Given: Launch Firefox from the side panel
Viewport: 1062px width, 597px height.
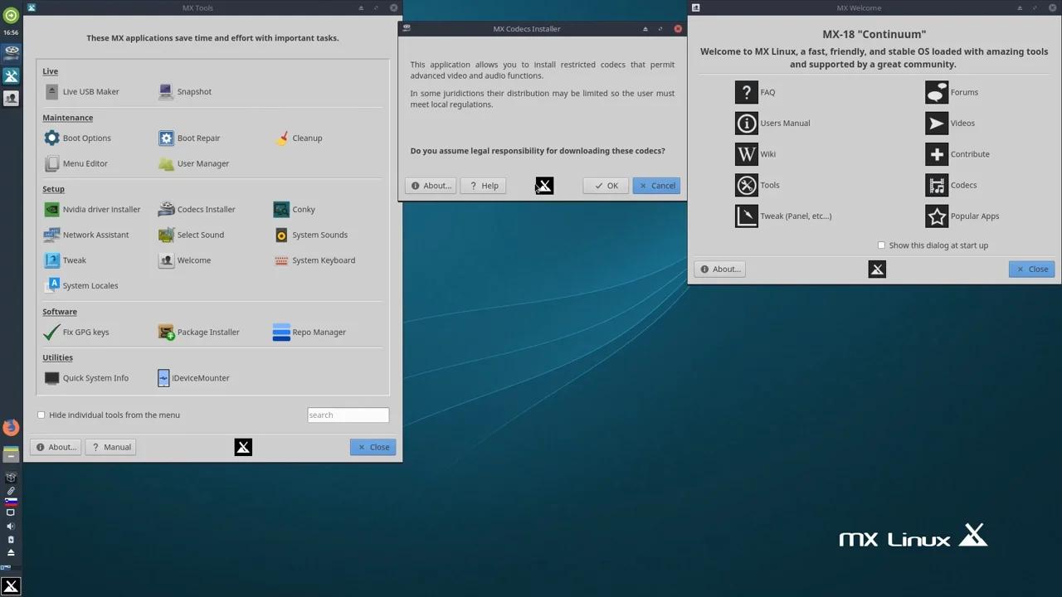Looking at the screenshot, I should tap(11, 427).
